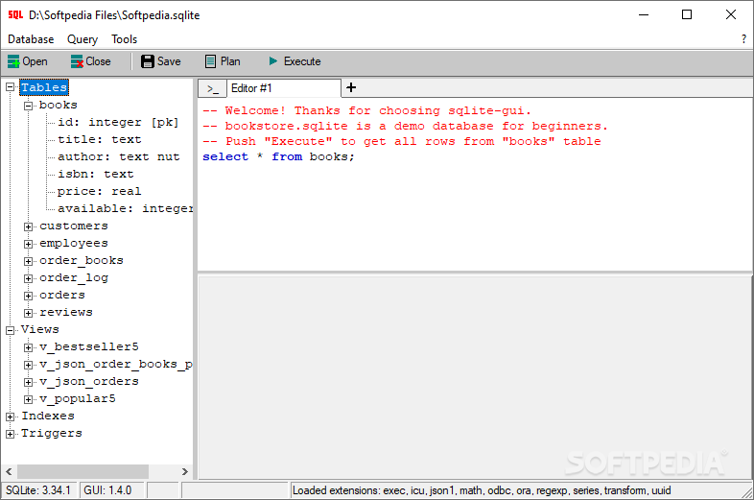The image size is (754, 500).
Task: Click the Execute button label
Action: pyautogui.click(x=302, y=61)
